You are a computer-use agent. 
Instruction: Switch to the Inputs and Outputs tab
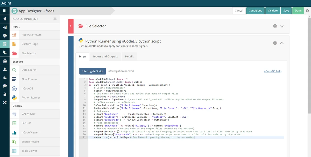click(x=105, y=56)
